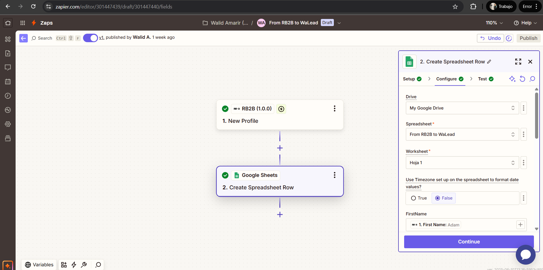Switch to the Setup tab
The height and width of the screenshot is (270, 543).
click(412, 79)
